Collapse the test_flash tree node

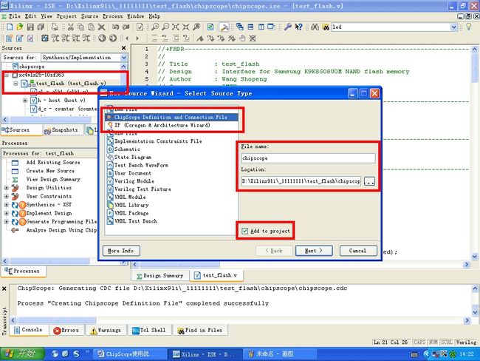click(16, 84)
